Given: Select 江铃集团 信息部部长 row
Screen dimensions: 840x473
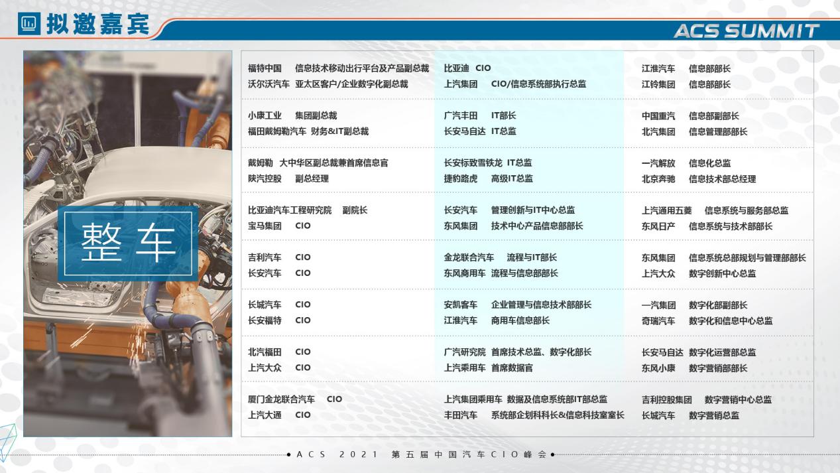Looking at the screenshot, I should 686,84.
